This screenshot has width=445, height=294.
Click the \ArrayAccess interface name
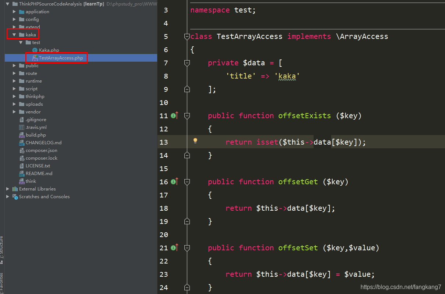tap(362, 36)
